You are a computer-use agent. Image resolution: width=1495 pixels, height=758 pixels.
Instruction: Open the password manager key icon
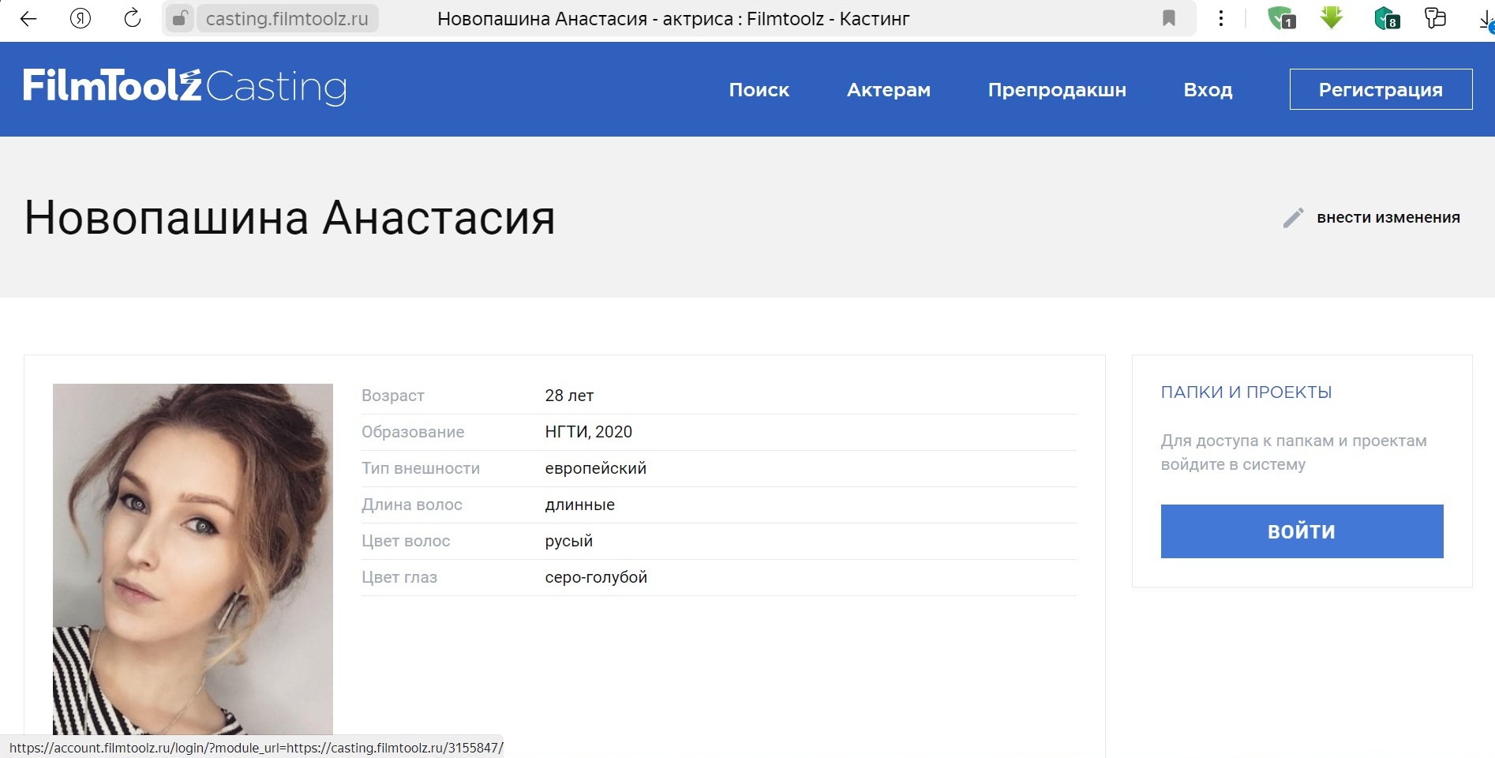pos(1435,19)
